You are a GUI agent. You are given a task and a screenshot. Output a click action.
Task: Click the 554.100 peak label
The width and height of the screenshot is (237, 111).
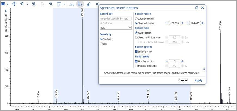pyautogui.click(x=148, y=94)
